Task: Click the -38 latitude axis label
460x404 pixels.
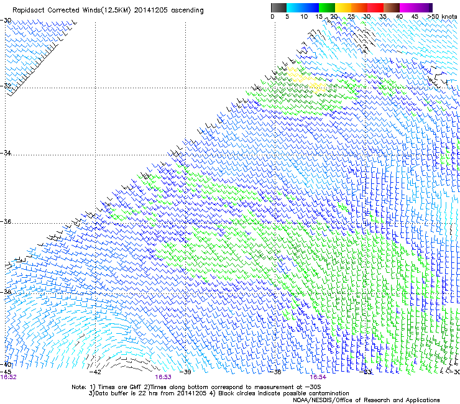Action: [x=6, y=292]
